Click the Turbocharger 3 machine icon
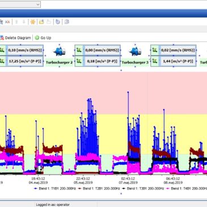207x207 pixels. tap(135, 52)
